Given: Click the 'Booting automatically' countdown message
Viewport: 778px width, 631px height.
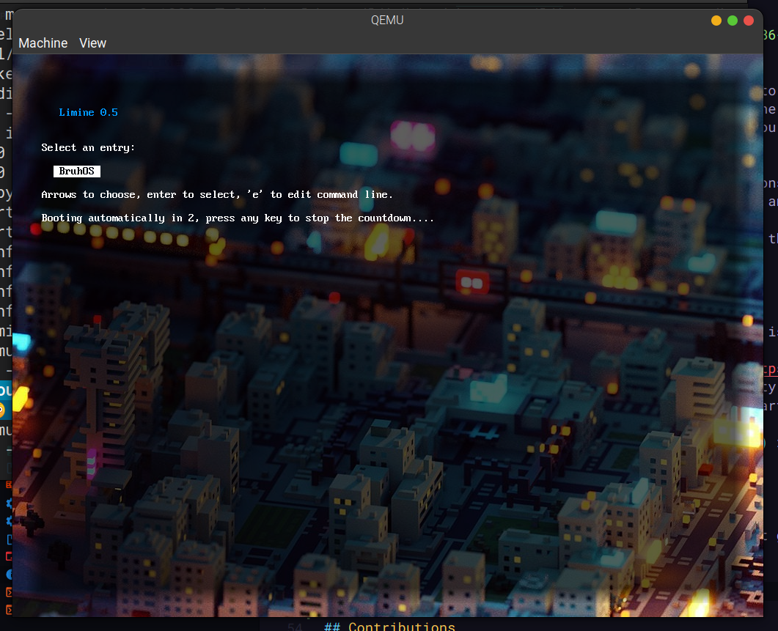Looking at the screenshot, I should (238, 218).
